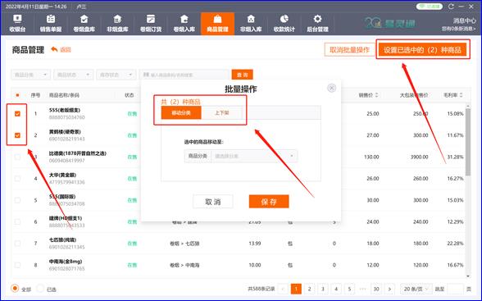
Task: Check the checkbox for 七匹狼(纯境) row 7
Action: [x=17, y=244]
